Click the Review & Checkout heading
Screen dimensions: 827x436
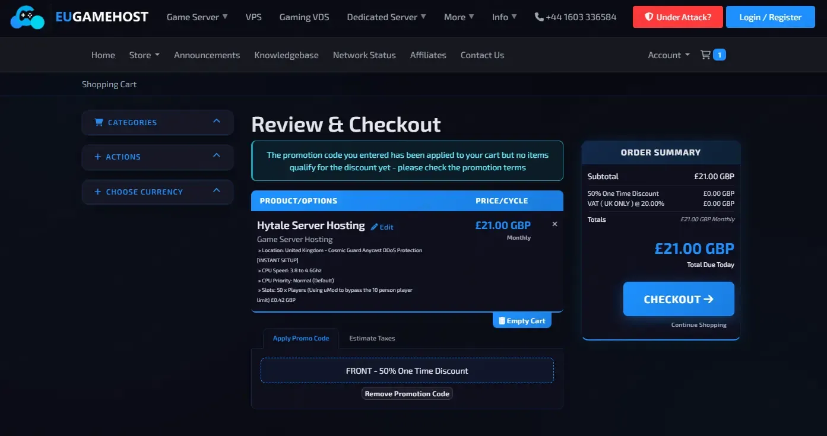point(346,125)
